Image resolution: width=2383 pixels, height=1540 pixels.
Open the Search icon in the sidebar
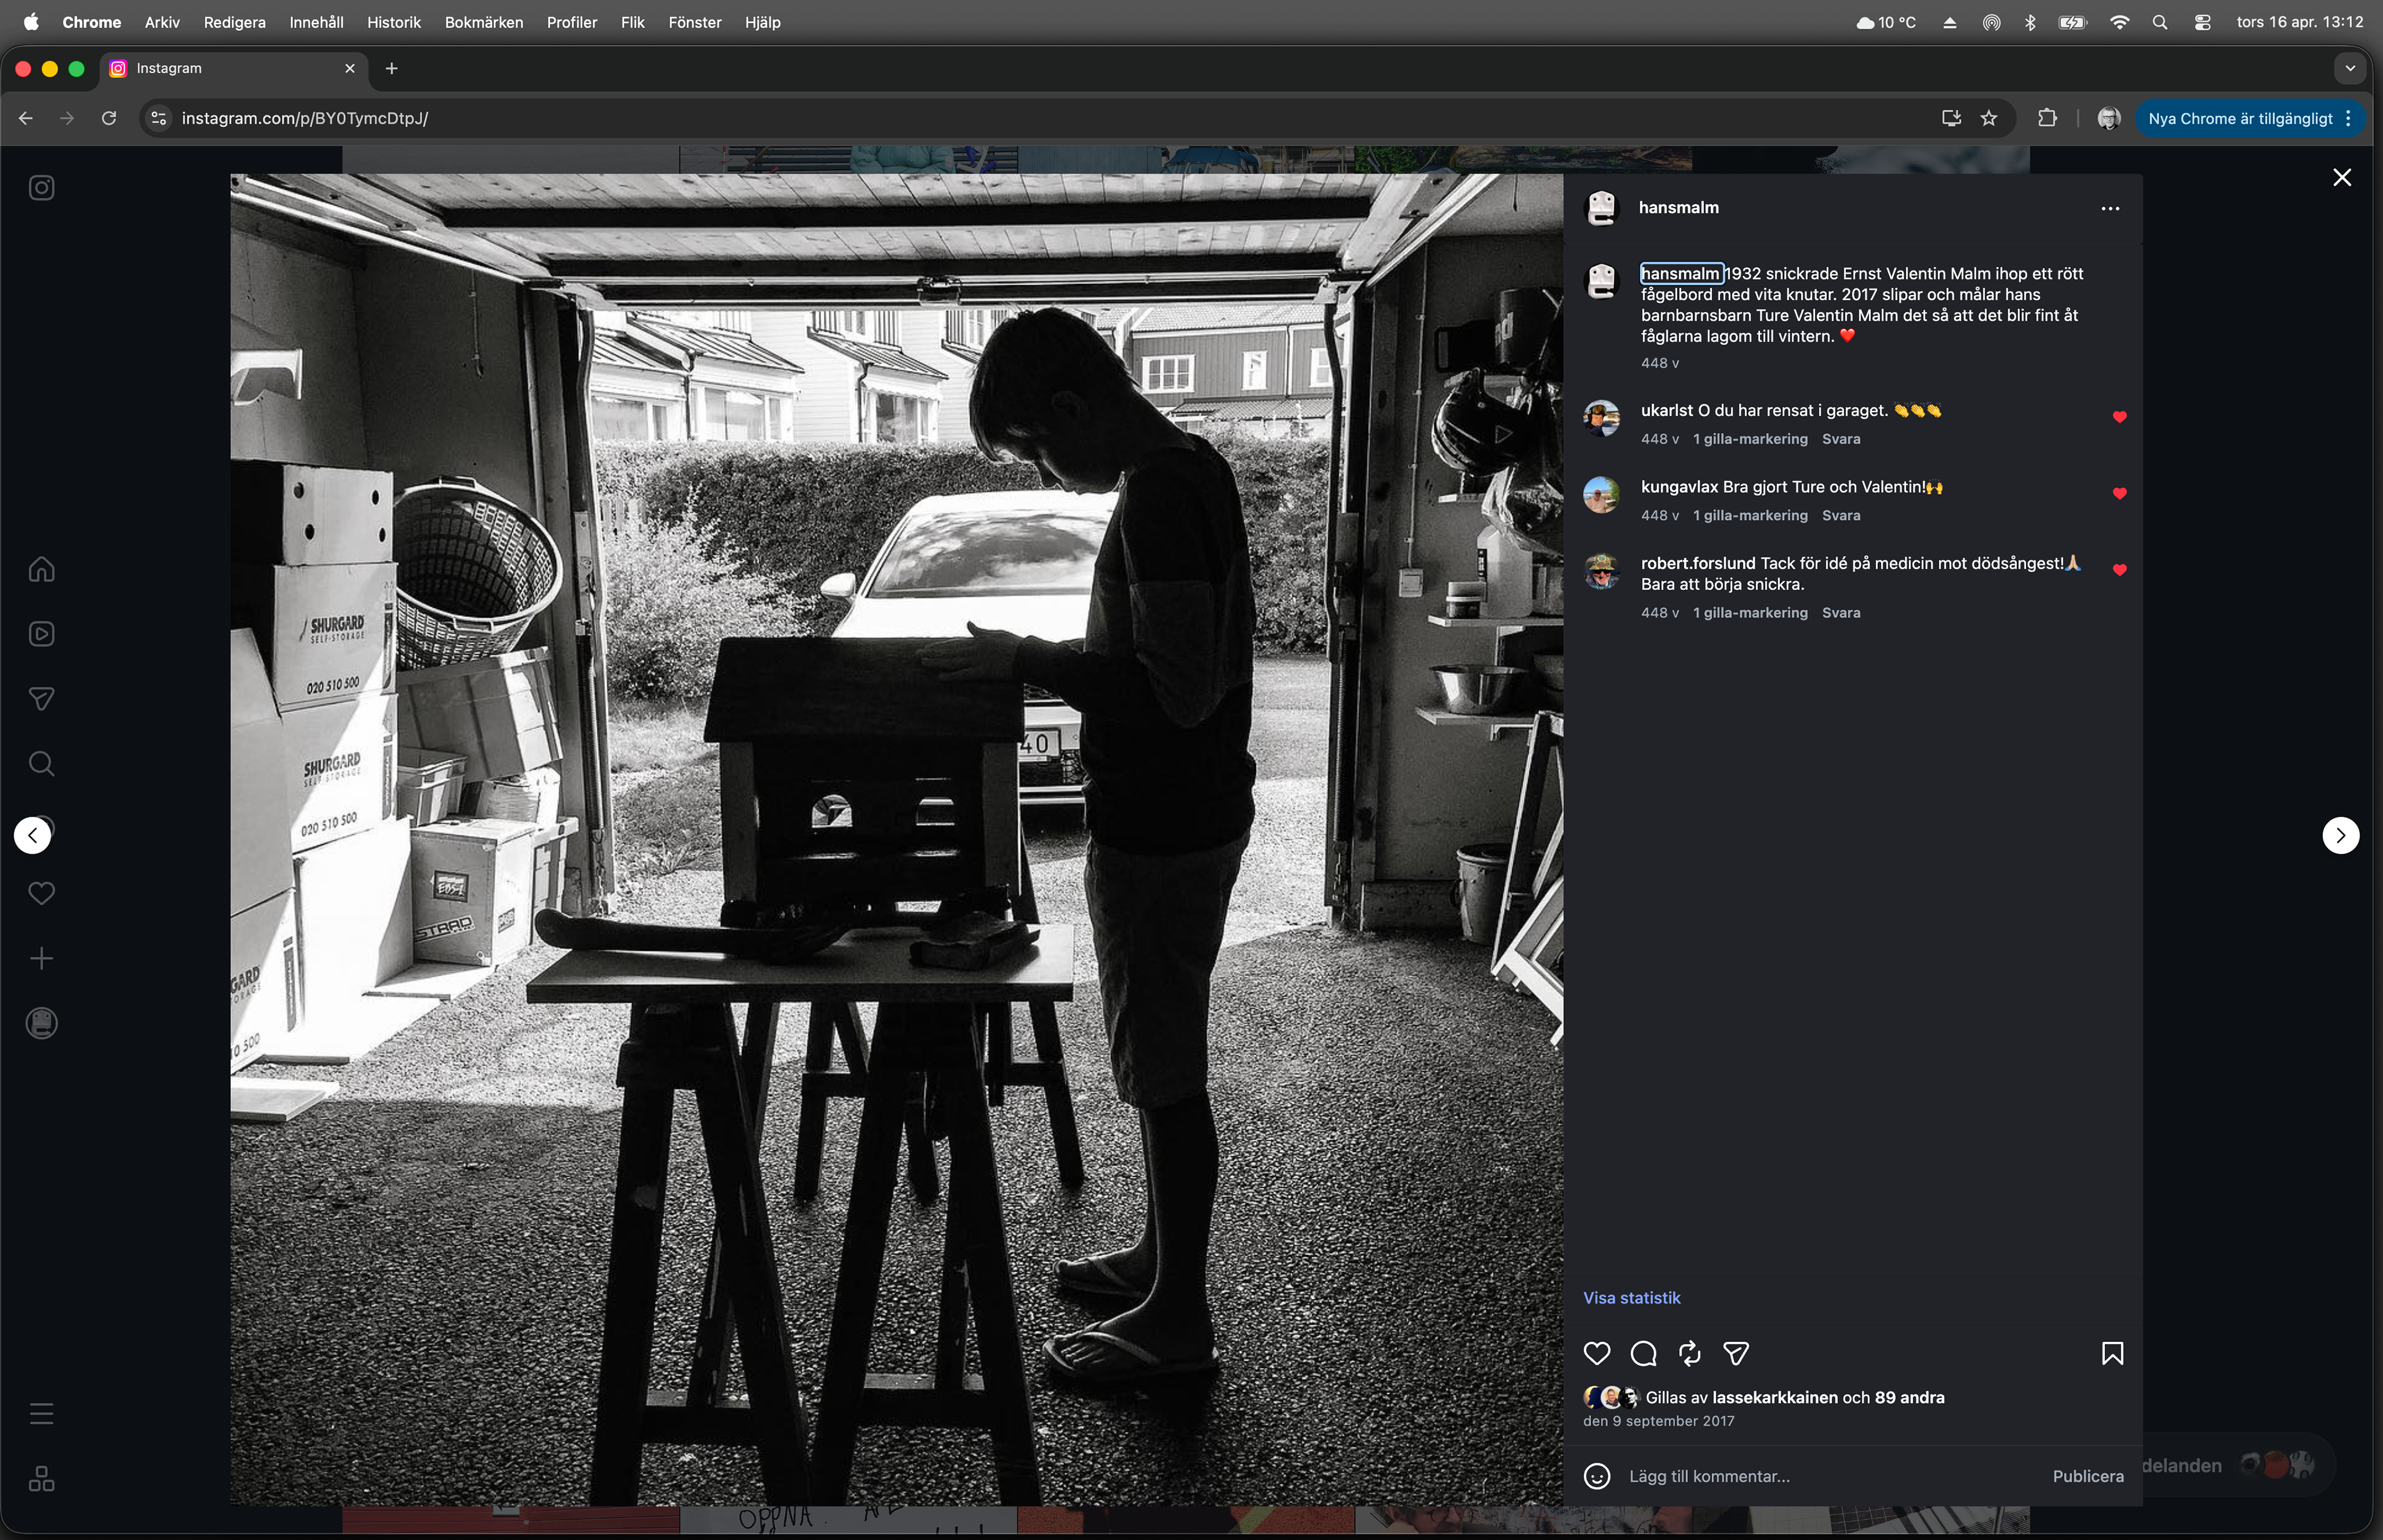point(41,764)
